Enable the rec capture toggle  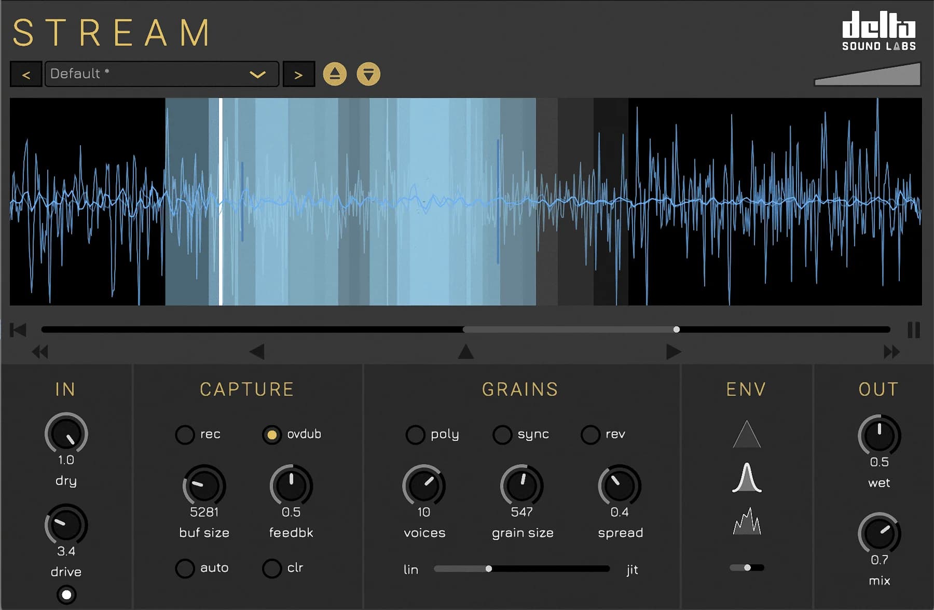185,435
